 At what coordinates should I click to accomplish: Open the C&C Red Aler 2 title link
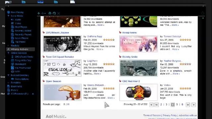coord(131,81)
